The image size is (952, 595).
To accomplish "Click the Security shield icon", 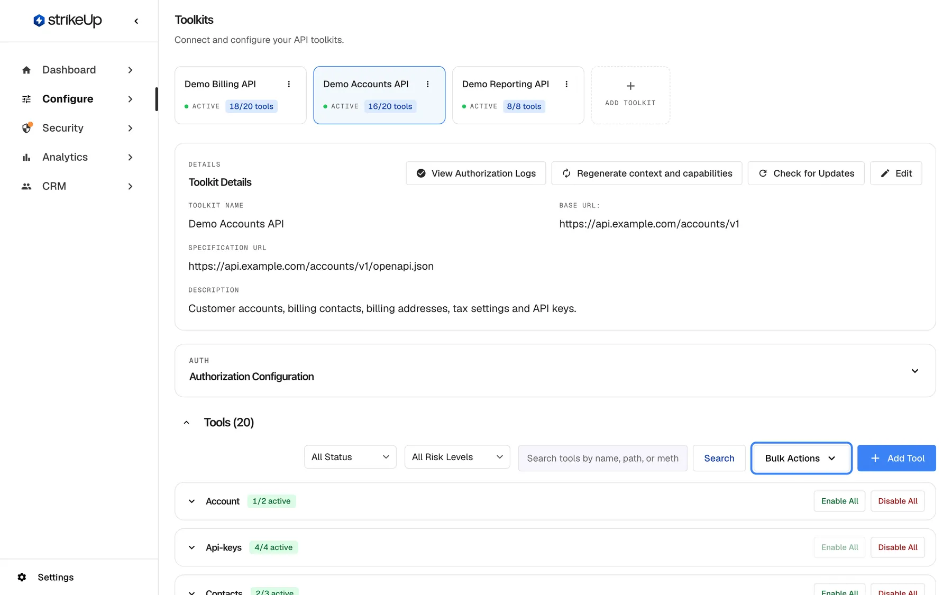I will (26, 128).
